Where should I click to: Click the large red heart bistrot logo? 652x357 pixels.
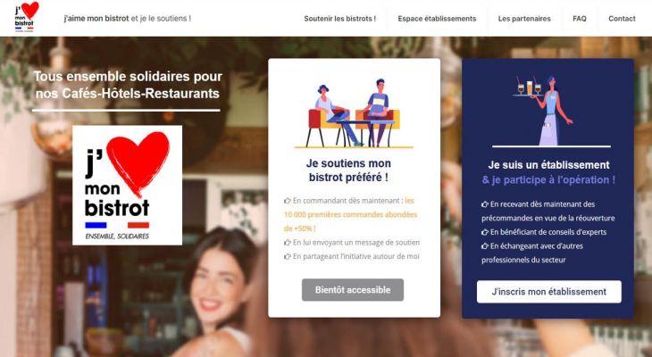point(127,186)
